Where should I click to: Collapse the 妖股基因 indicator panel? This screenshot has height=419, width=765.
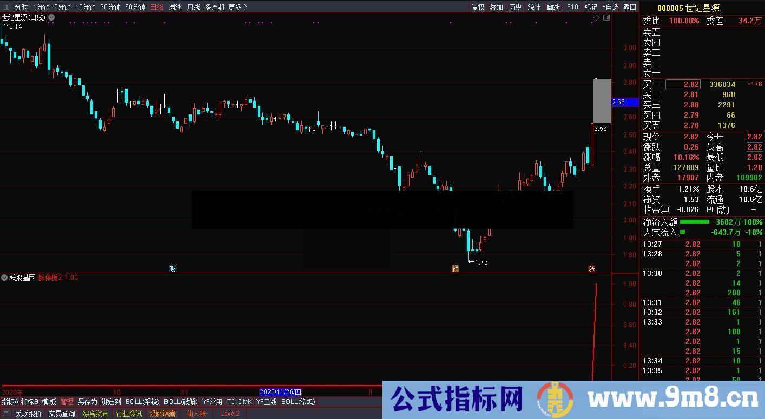point(4,278)
